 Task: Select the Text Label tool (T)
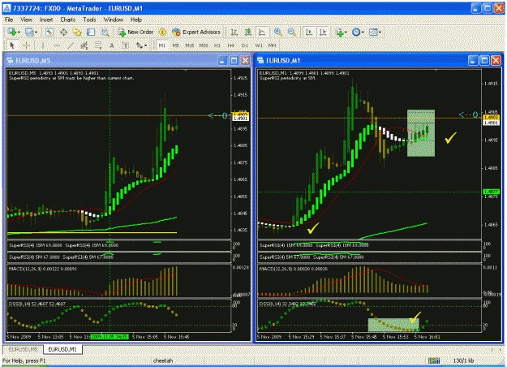tap(126, 45)
